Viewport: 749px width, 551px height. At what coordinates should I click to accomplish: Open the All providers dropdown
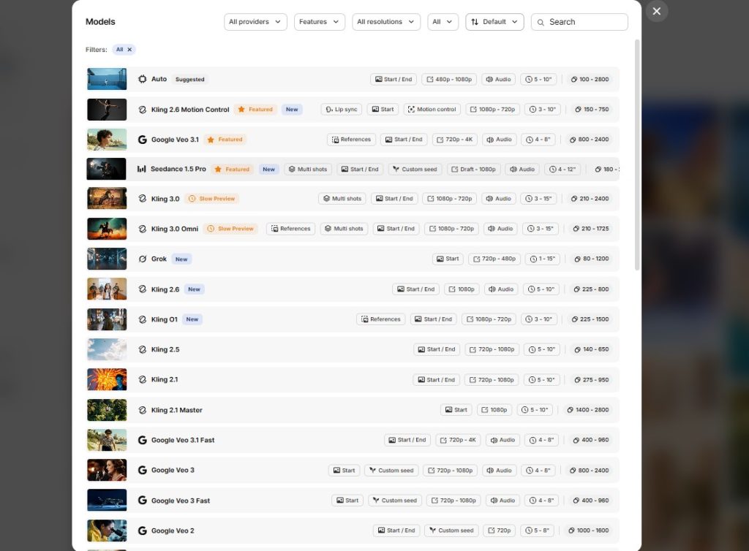pyautogui.click(x=255, y=22)
